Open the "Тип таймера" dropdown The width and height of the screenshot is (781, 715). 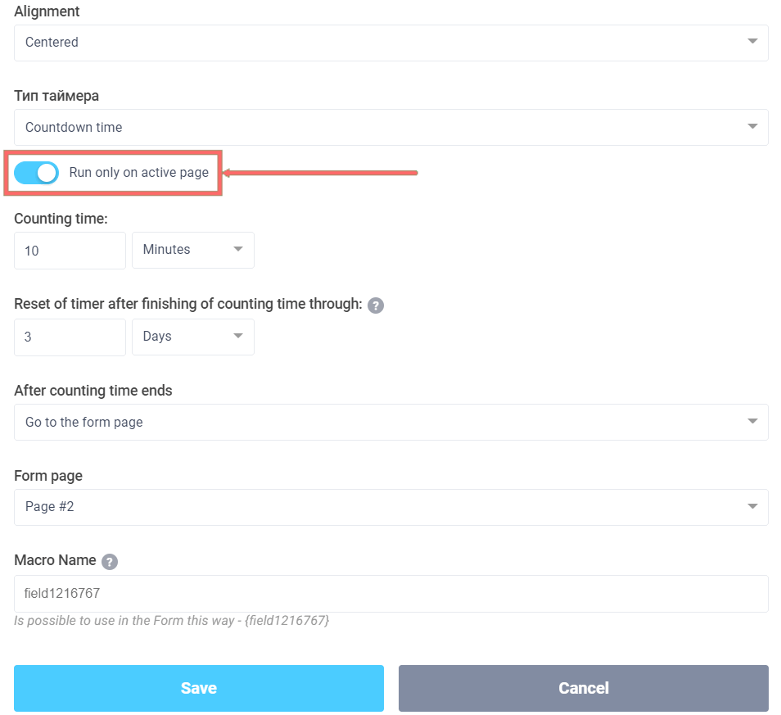pyautogui.click(x=390, y=127)
